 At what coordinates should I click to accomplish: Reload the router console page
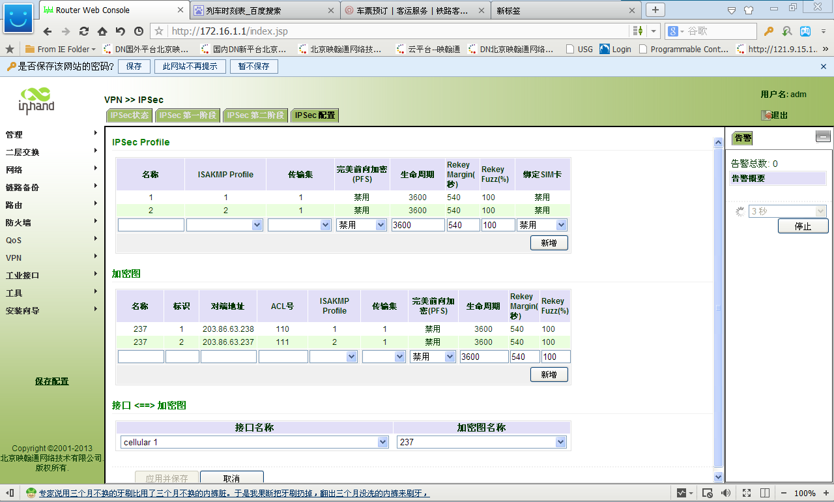tap(84, 31)
